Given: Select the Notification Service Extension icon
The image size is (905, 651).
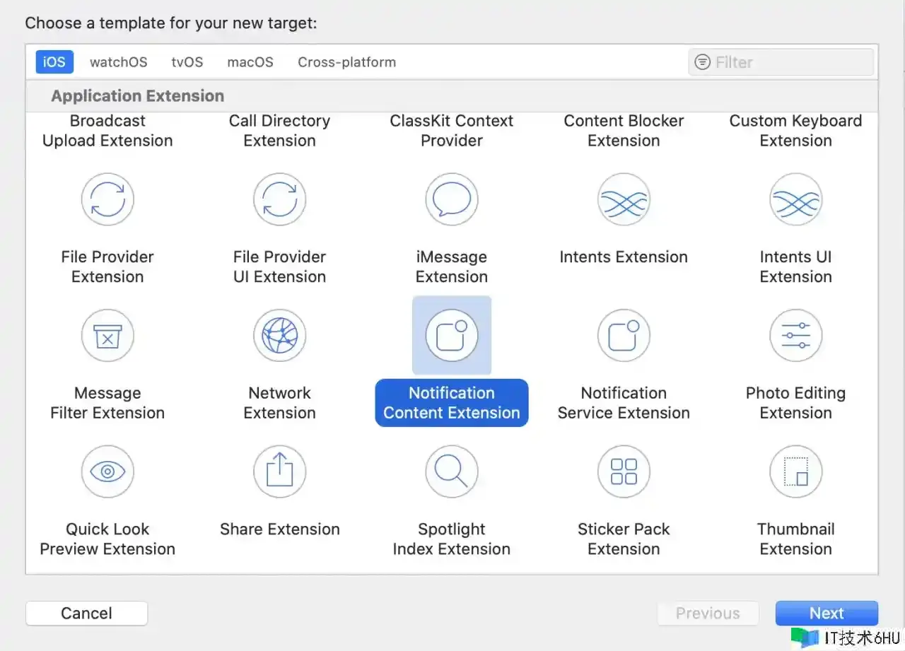Looking at the screenshot, I should tap(624, 336).
